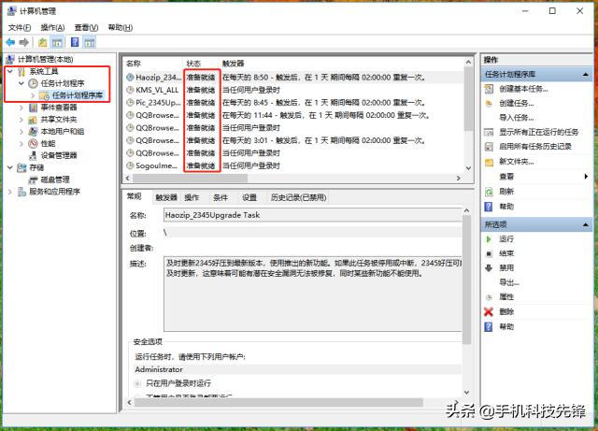The width and height of the screenshot is (598, 431).
Task: Click the 属性 properties icon
Action: (x=489, y=297)
